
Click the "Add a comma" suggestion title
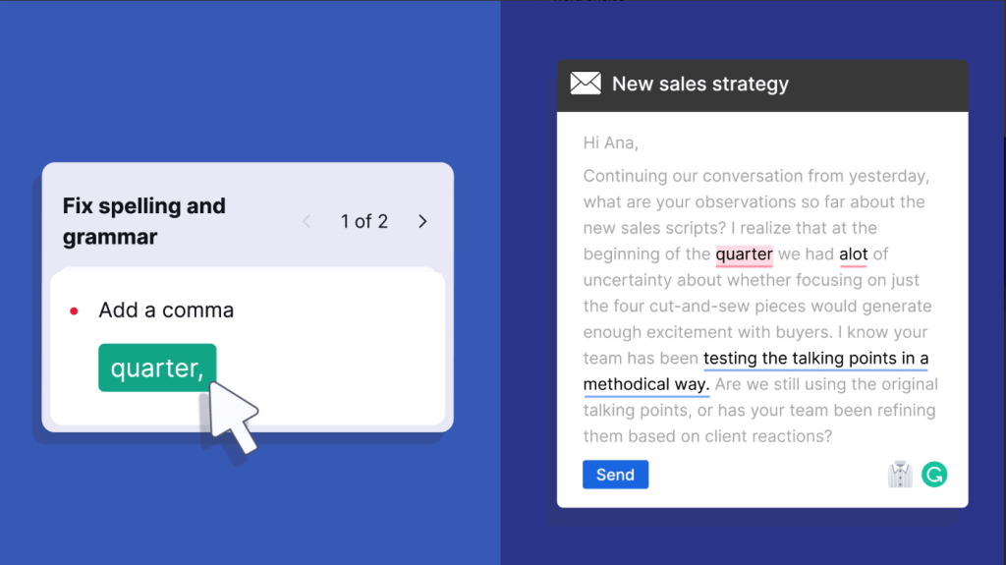pyautogui.click(x=166, y=311)
